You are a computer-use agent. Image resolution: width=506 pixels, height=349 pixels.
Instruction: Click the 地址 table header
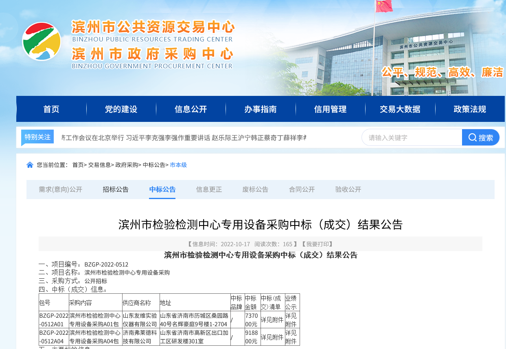pos(195,303)
